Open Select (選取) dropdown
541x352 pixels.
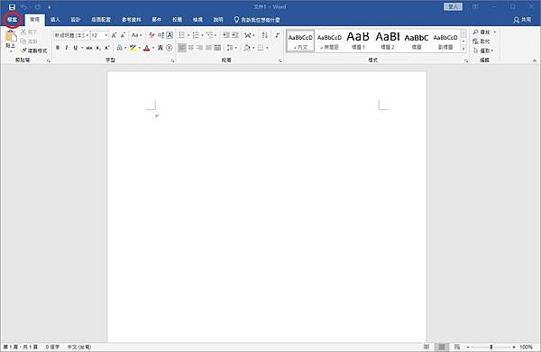tap(483, 51)
